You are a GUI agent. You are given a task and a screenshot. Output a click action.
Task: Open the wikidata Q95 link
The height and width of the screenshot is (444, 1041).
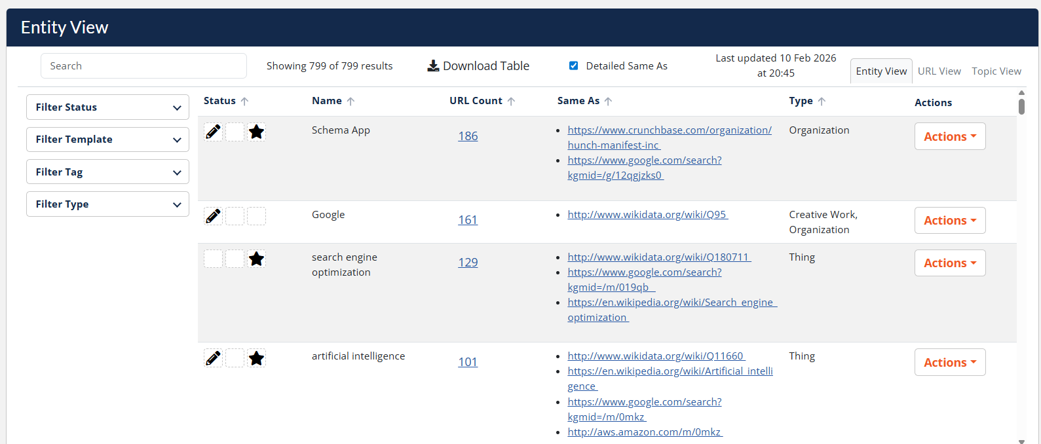click(x=648, y=215)
